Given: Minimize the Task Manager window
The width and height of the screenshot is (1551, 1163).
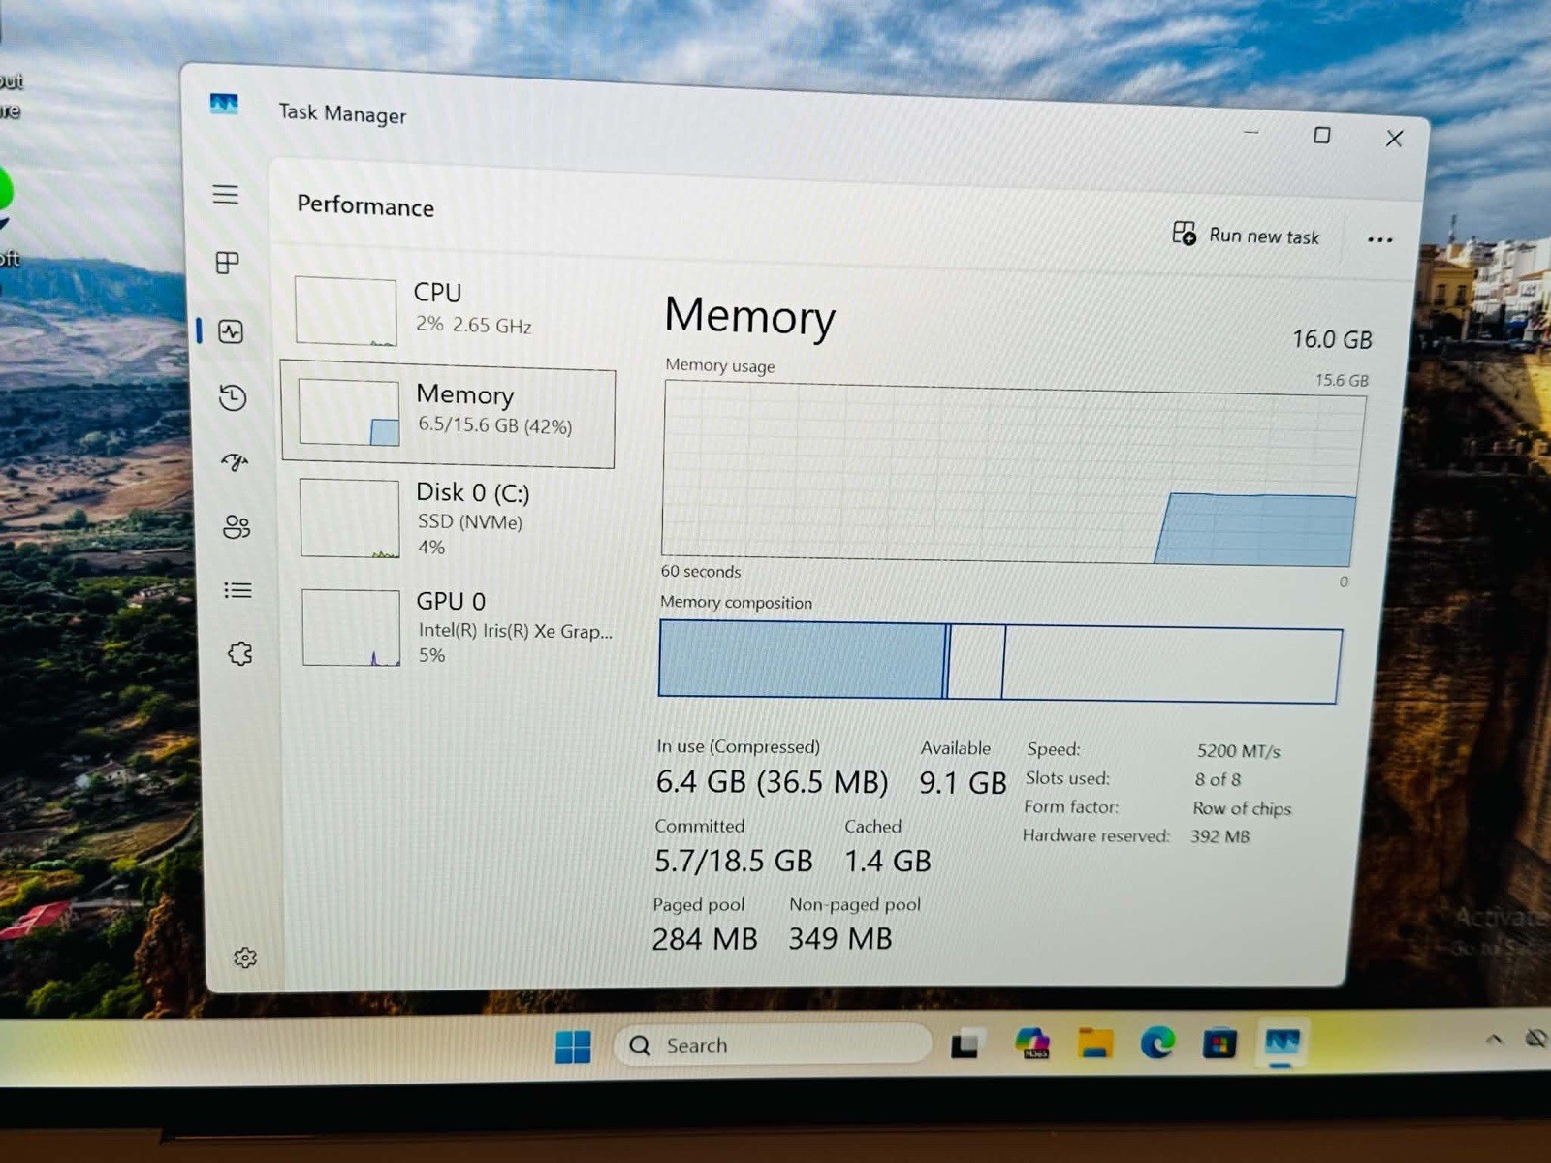Looking at the screenshot, I should coord(1250,132).
